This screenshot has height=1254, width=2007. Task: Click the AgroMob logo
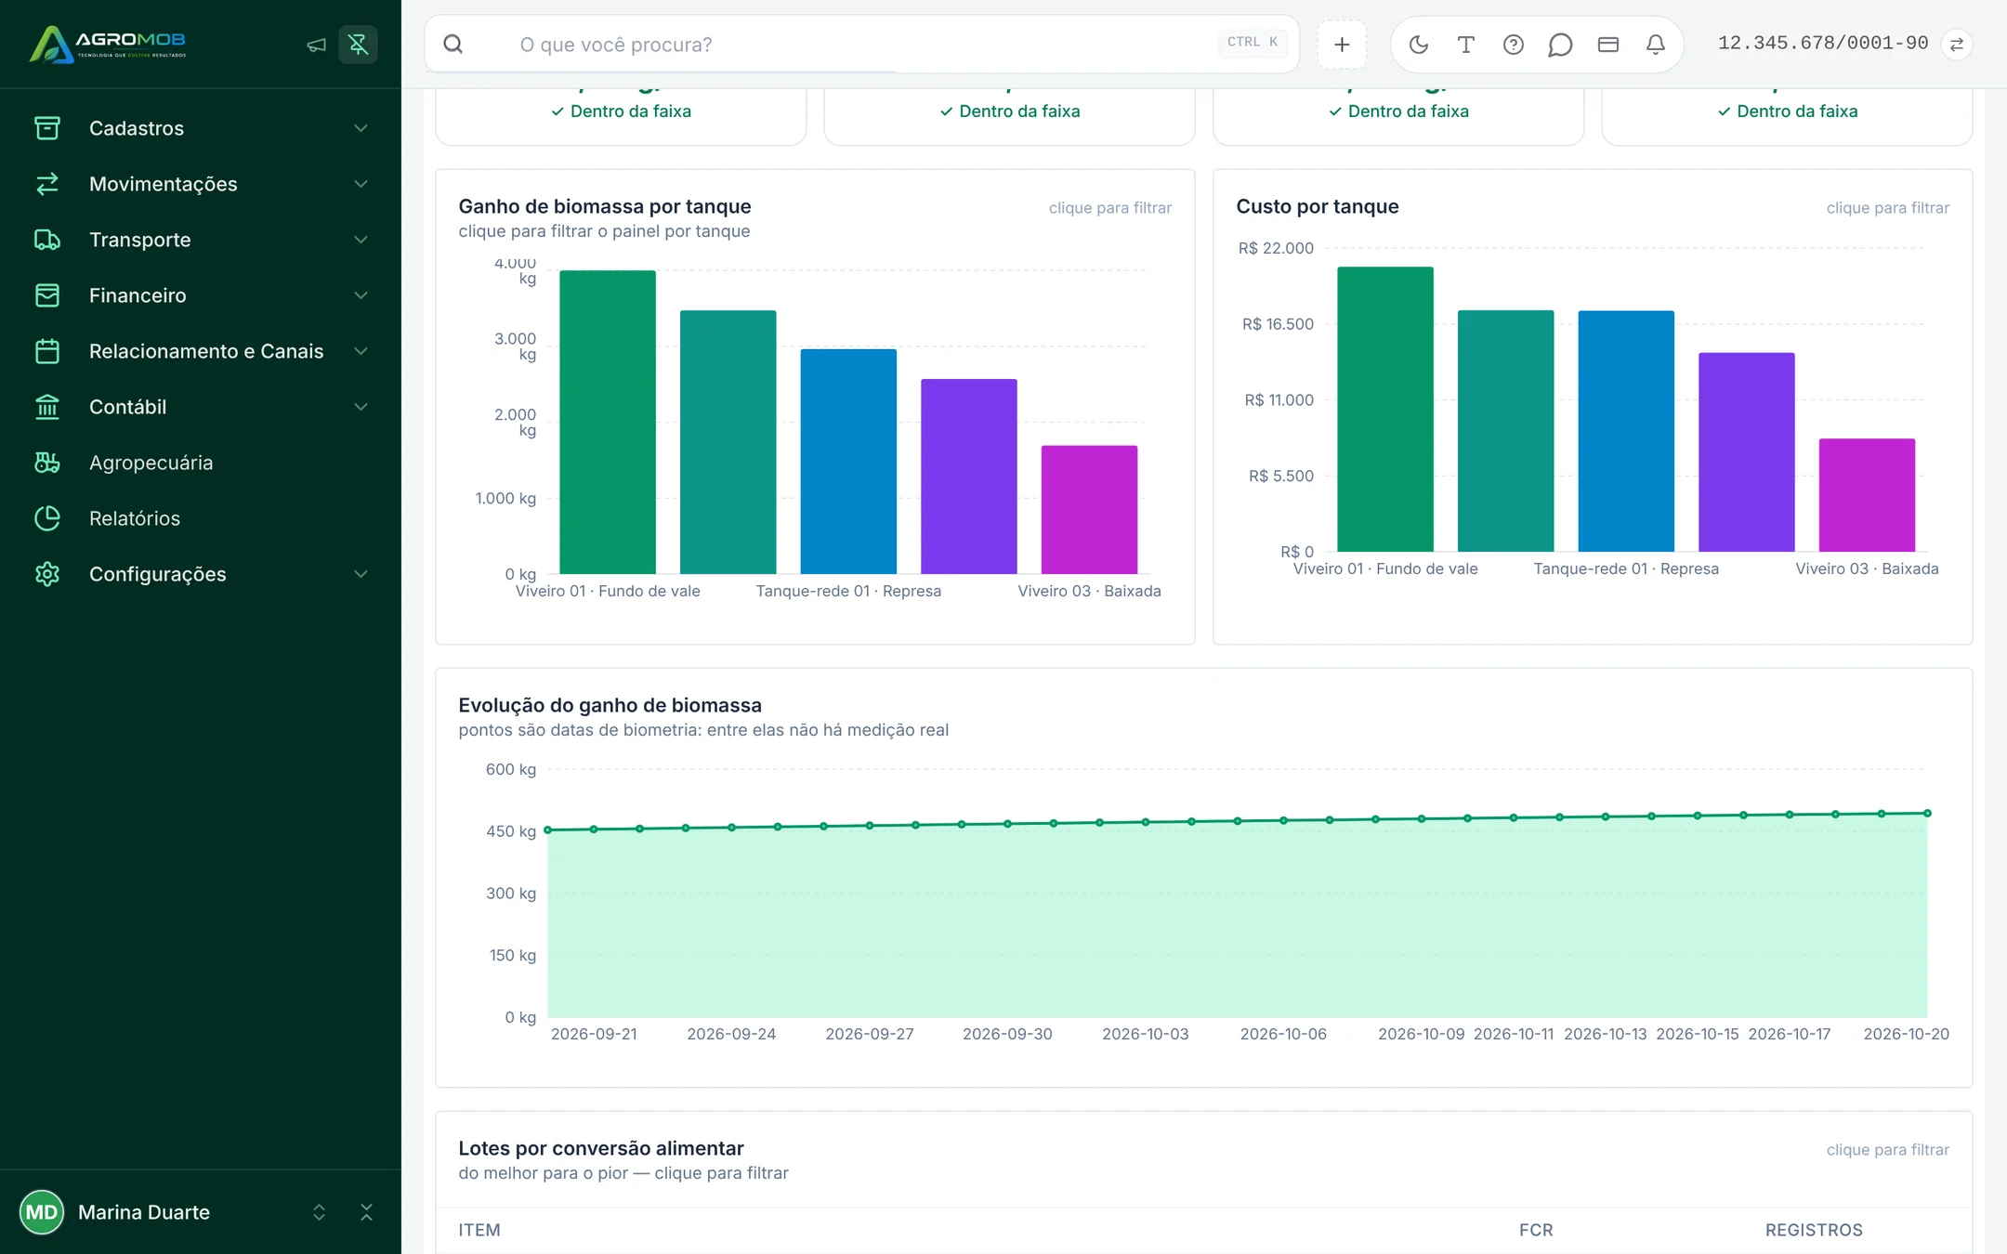point(108,44)
